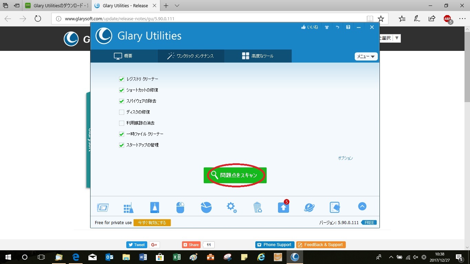Share this page via Edge share icon

coord(432,19)
